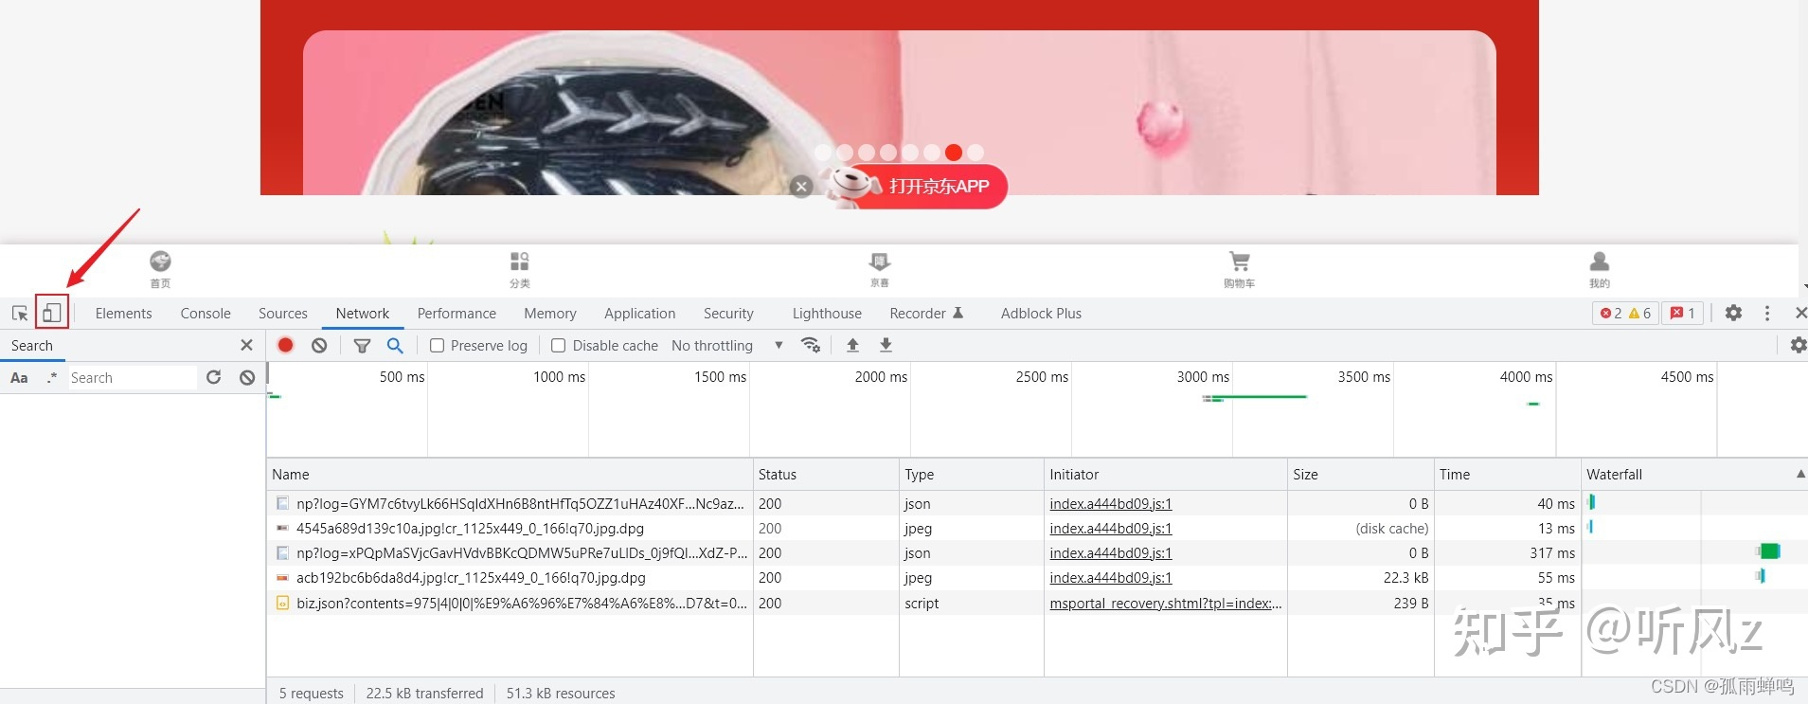Viewport: 1808px width, 704px height.
Task: Click the Search text input field
Action: [x=133, y=377]
